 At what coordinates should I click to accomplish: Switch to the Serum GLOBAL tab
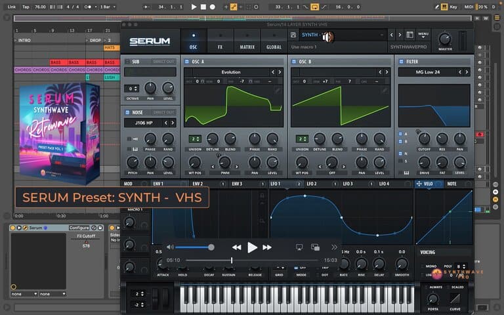274,41
